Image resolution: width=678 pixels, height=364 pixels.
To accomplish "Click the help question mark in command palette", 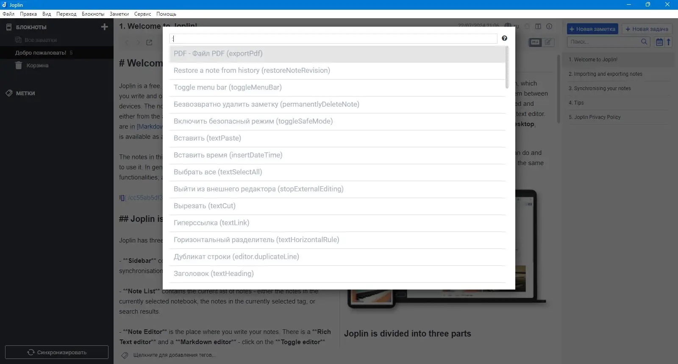I will click(504, 38).
